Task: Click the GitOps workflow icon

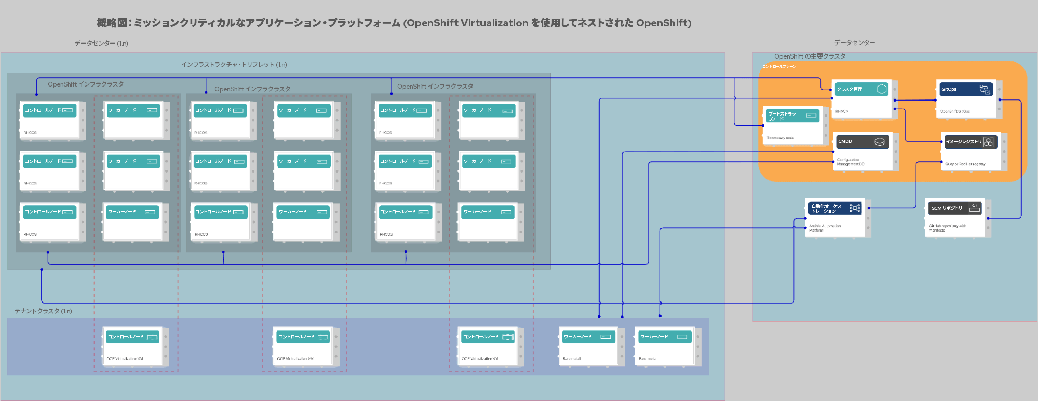Action: [x=985, y=89]
